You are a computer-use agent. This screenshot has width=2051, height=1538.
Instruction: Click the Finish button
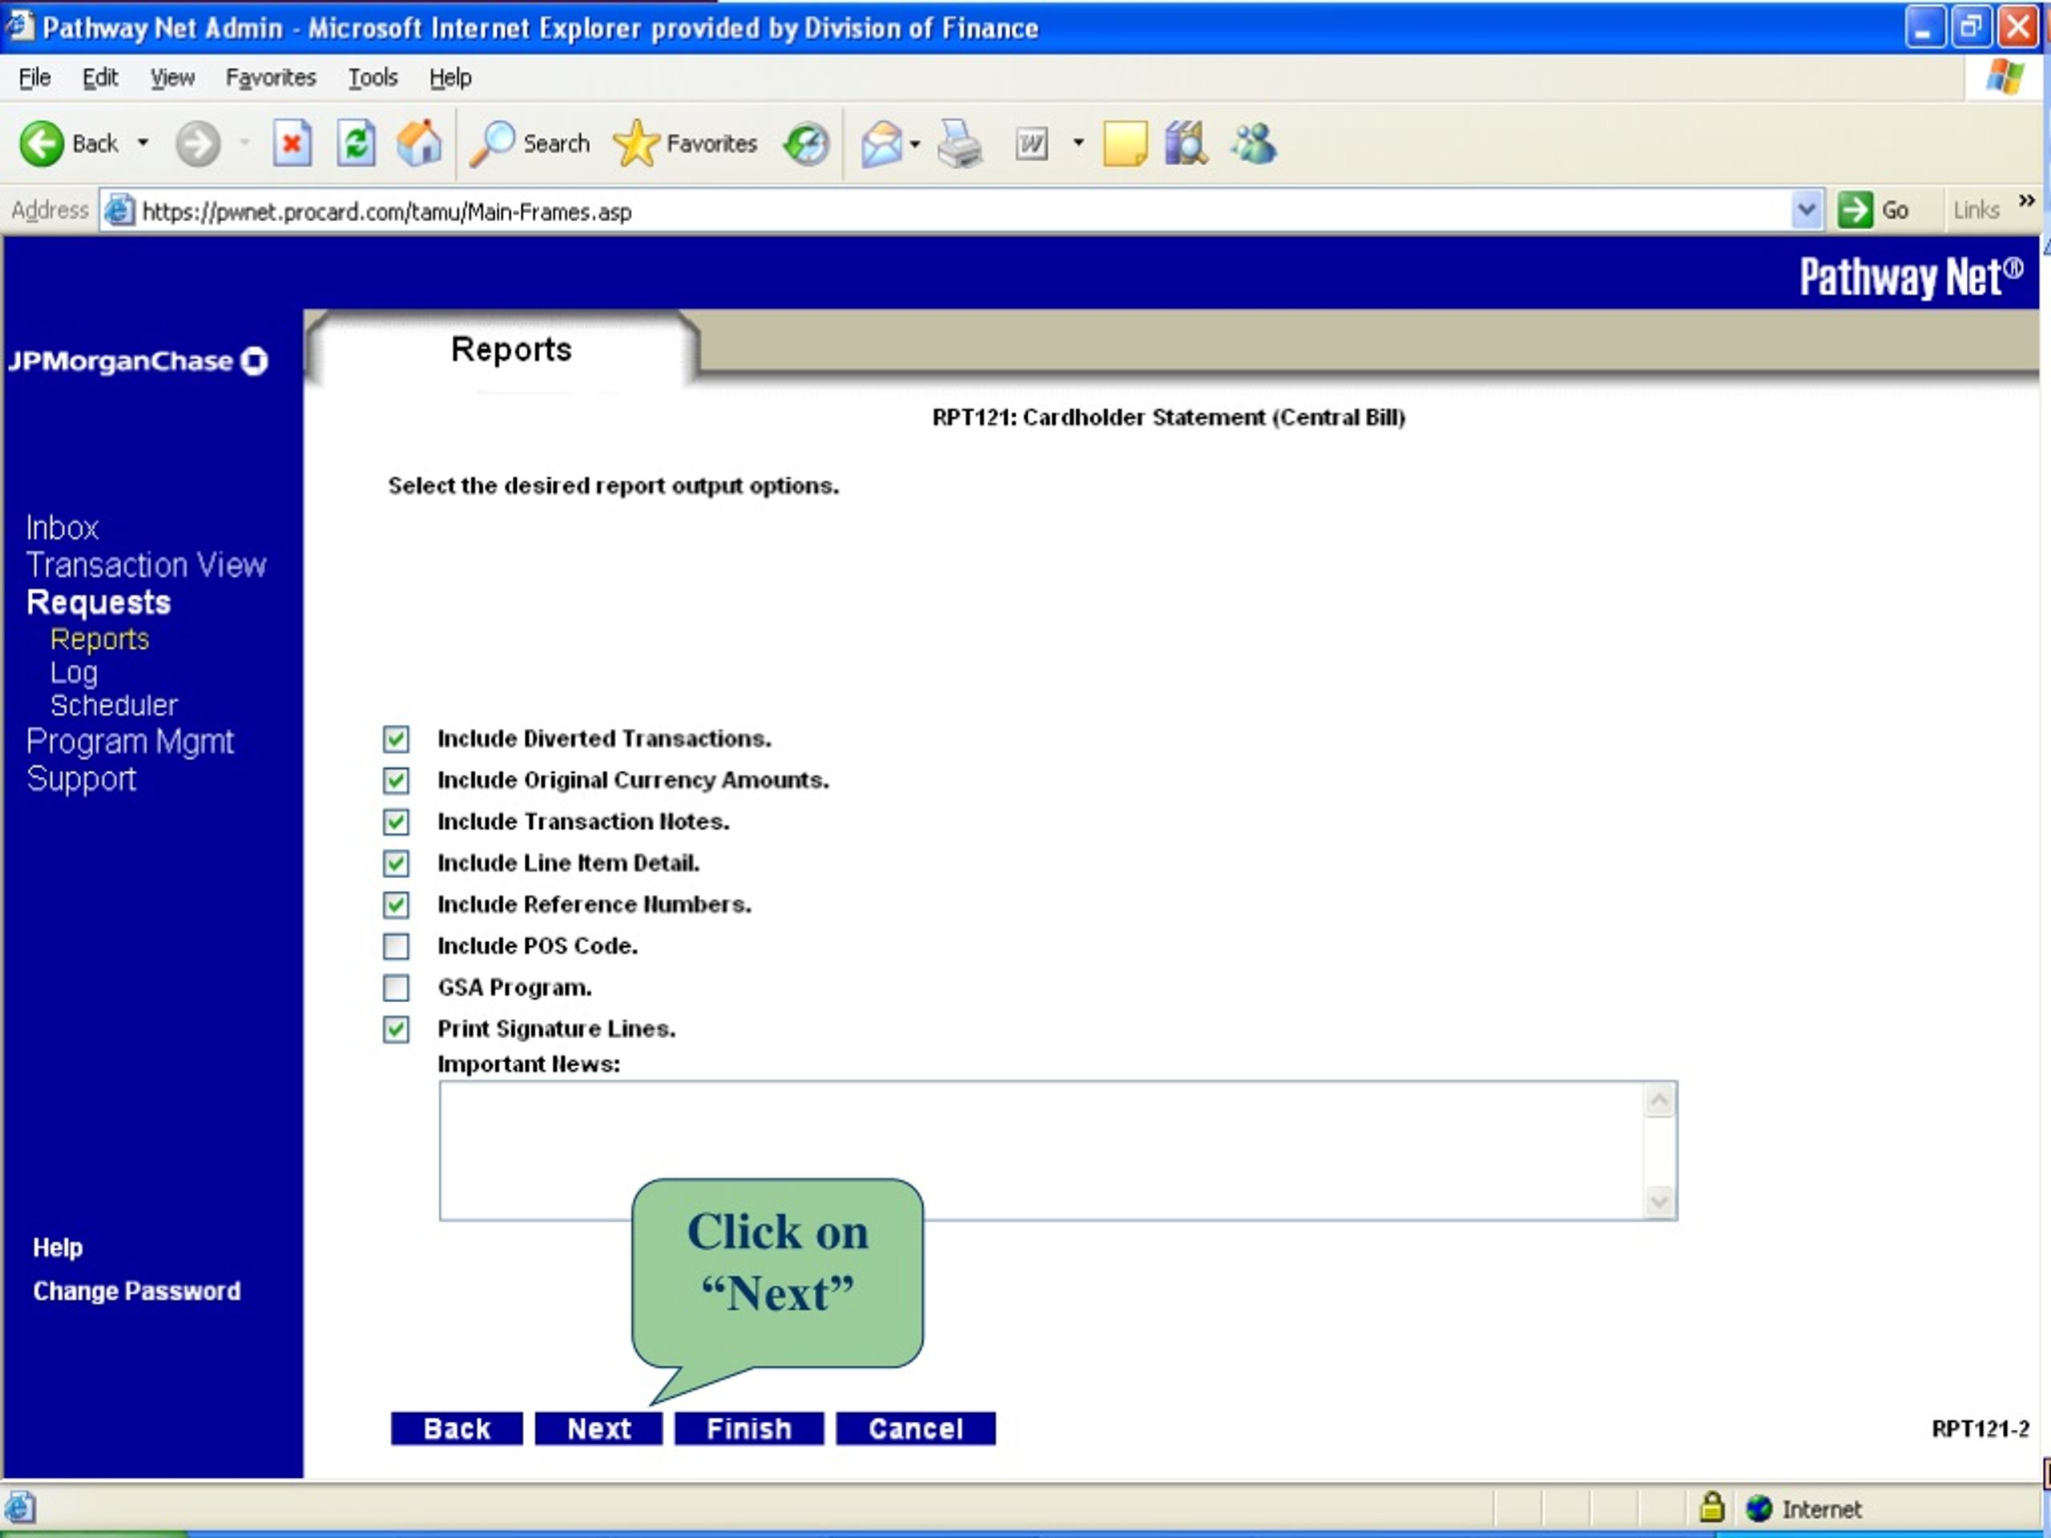[749, 1428]
